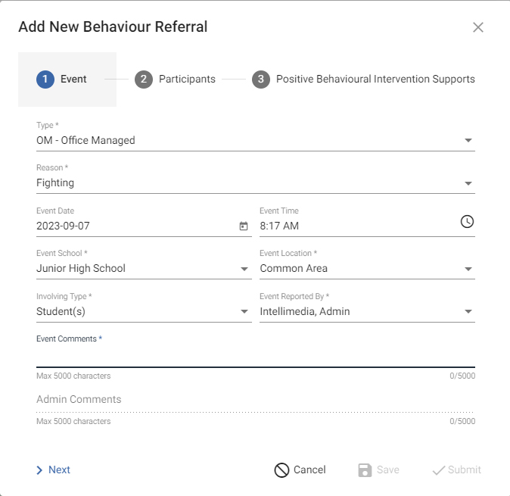Open the Event Location dropdown
The width and height of the screenshot is (510, 496).
468,269
